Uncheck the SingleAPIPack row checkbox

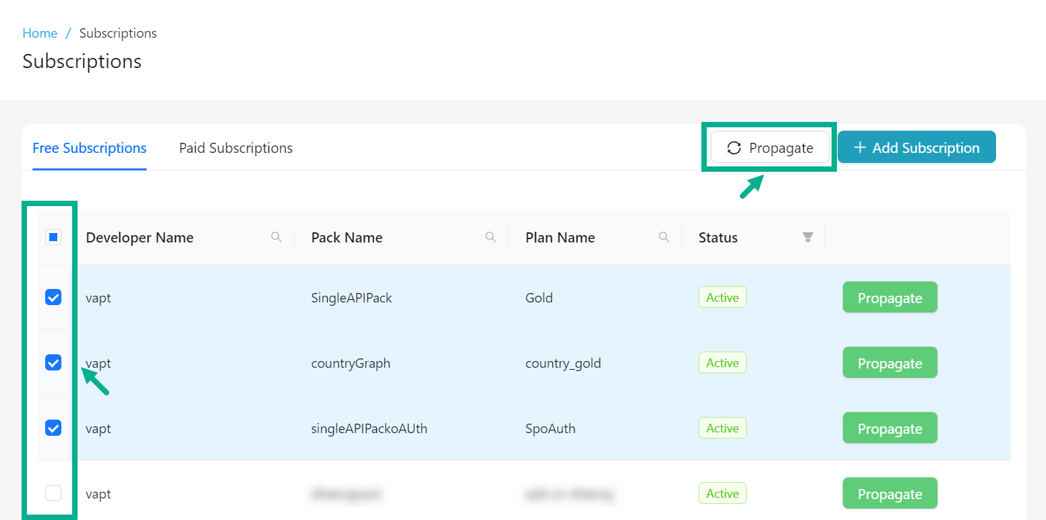[53, 297]
